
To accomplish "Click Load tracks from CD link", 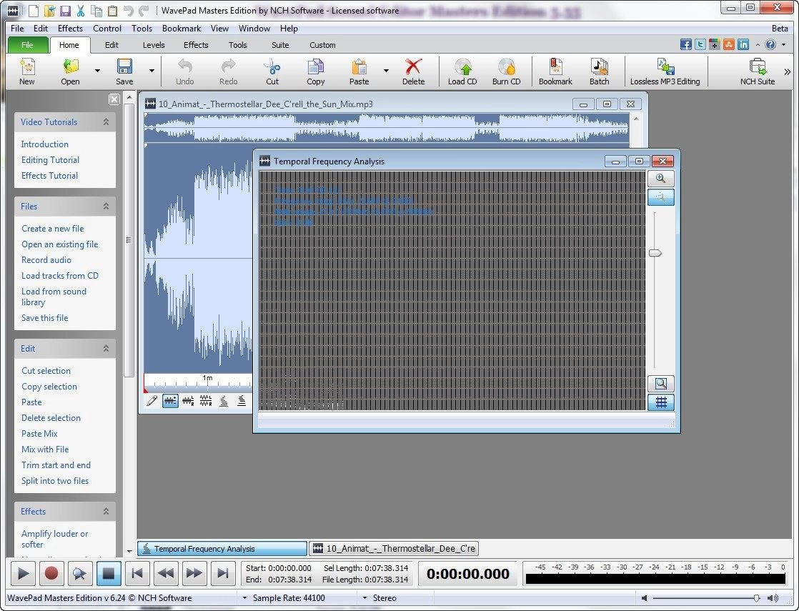I will click(60, 275).
